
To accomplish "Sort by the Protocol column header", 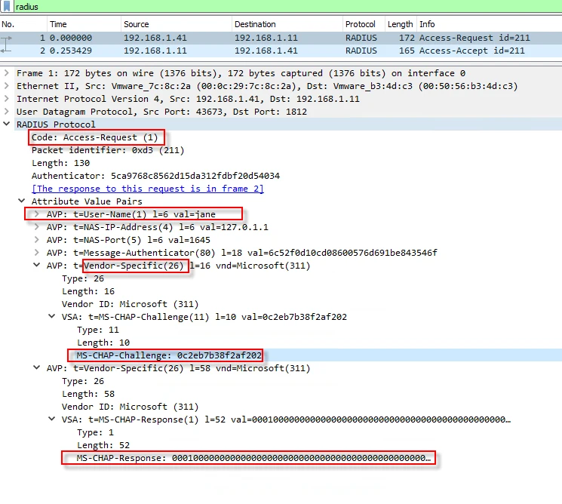I will tap(360, 24).
